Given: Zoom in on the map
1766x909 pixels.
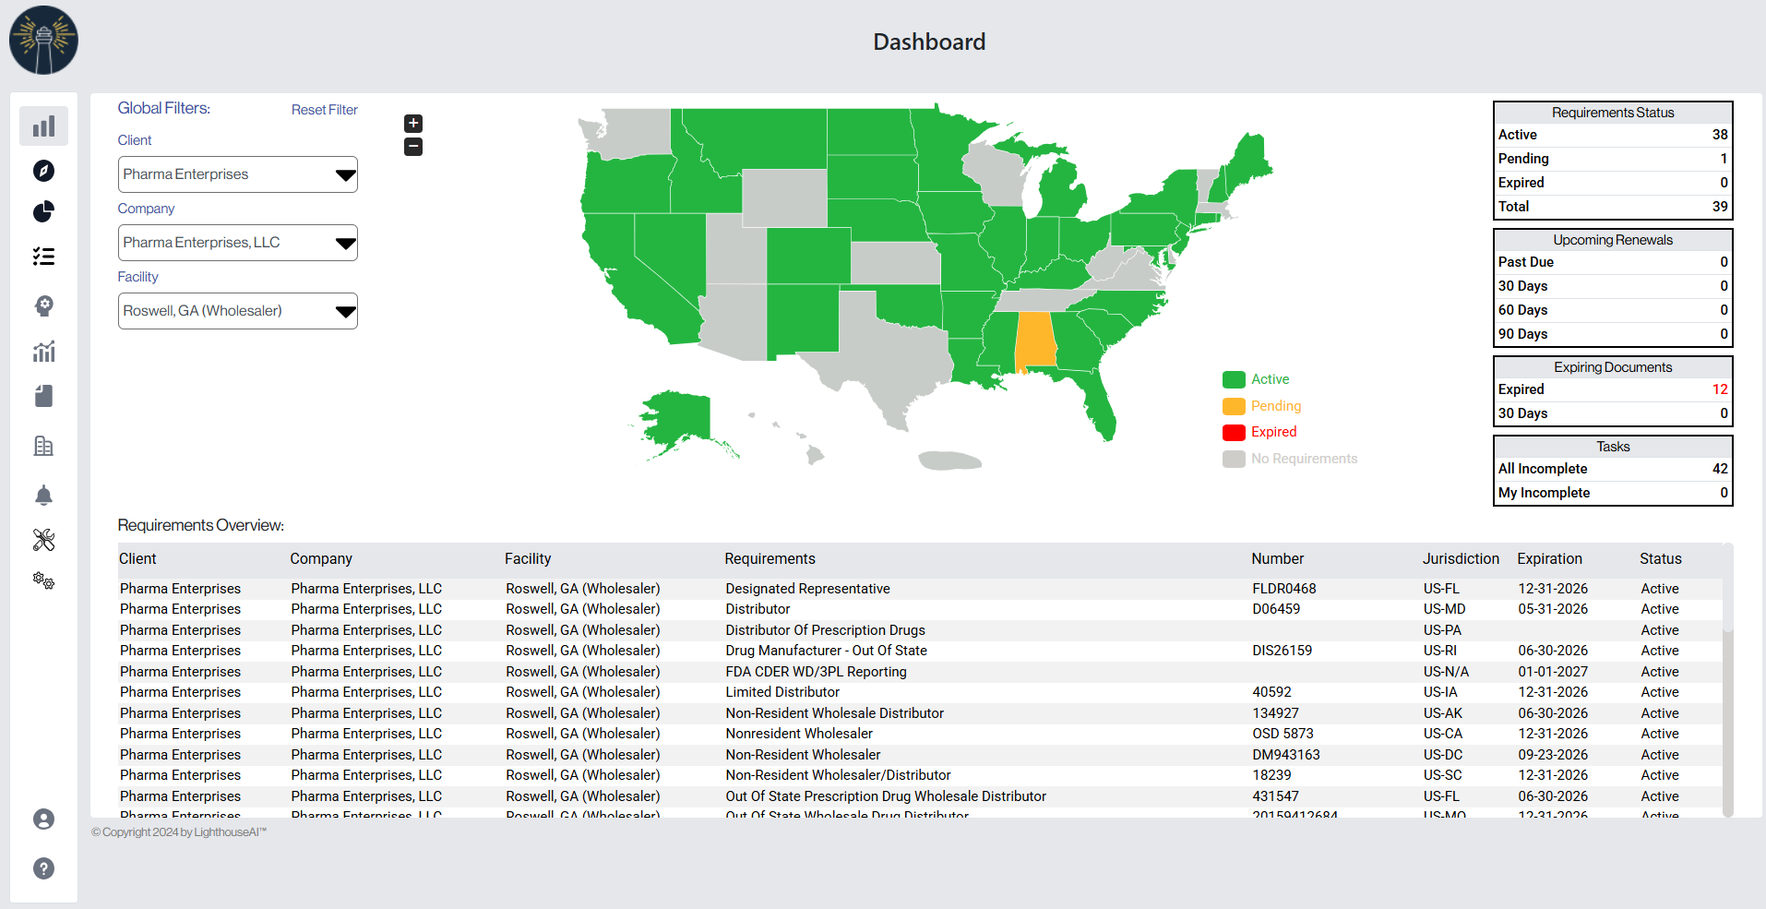Looking at the screenshot, I should coord(413,124).
